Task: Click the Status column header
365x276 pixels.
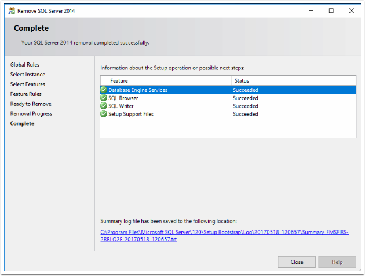Action: click(x=294, y=80)
